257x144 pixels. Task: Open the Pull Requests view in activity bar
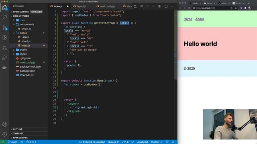(x=4, y=48)
